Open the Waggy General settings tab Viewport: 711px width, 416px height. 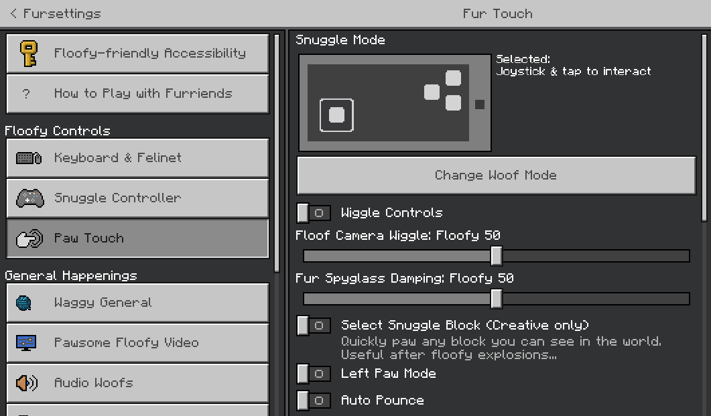click(137, 303)
